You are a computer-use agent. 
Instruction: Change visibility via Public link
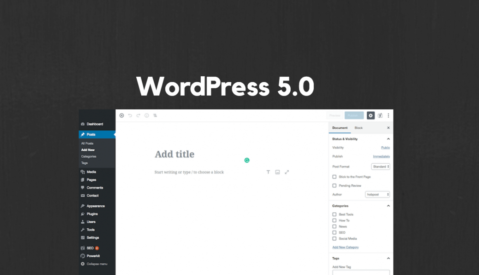[386, 148]
